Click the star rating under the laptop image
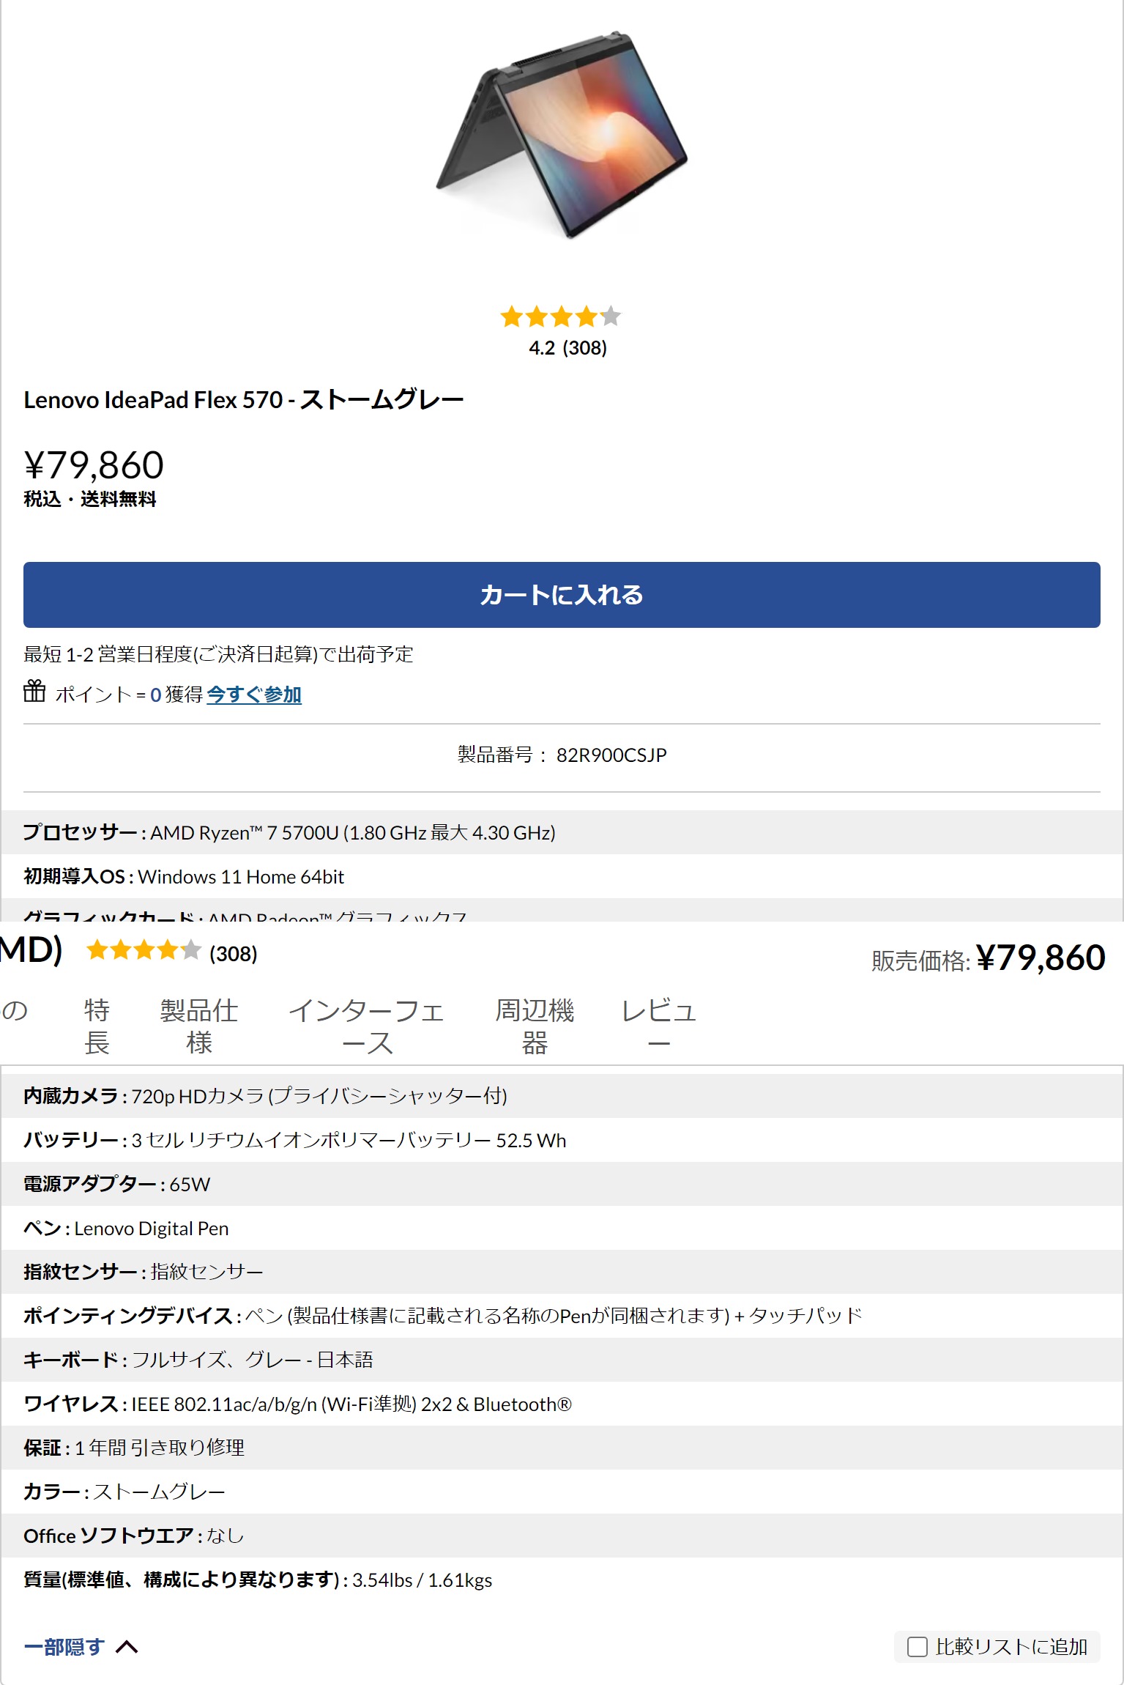The width and height of the screenshot is (1124, 1685). (561, 317)
